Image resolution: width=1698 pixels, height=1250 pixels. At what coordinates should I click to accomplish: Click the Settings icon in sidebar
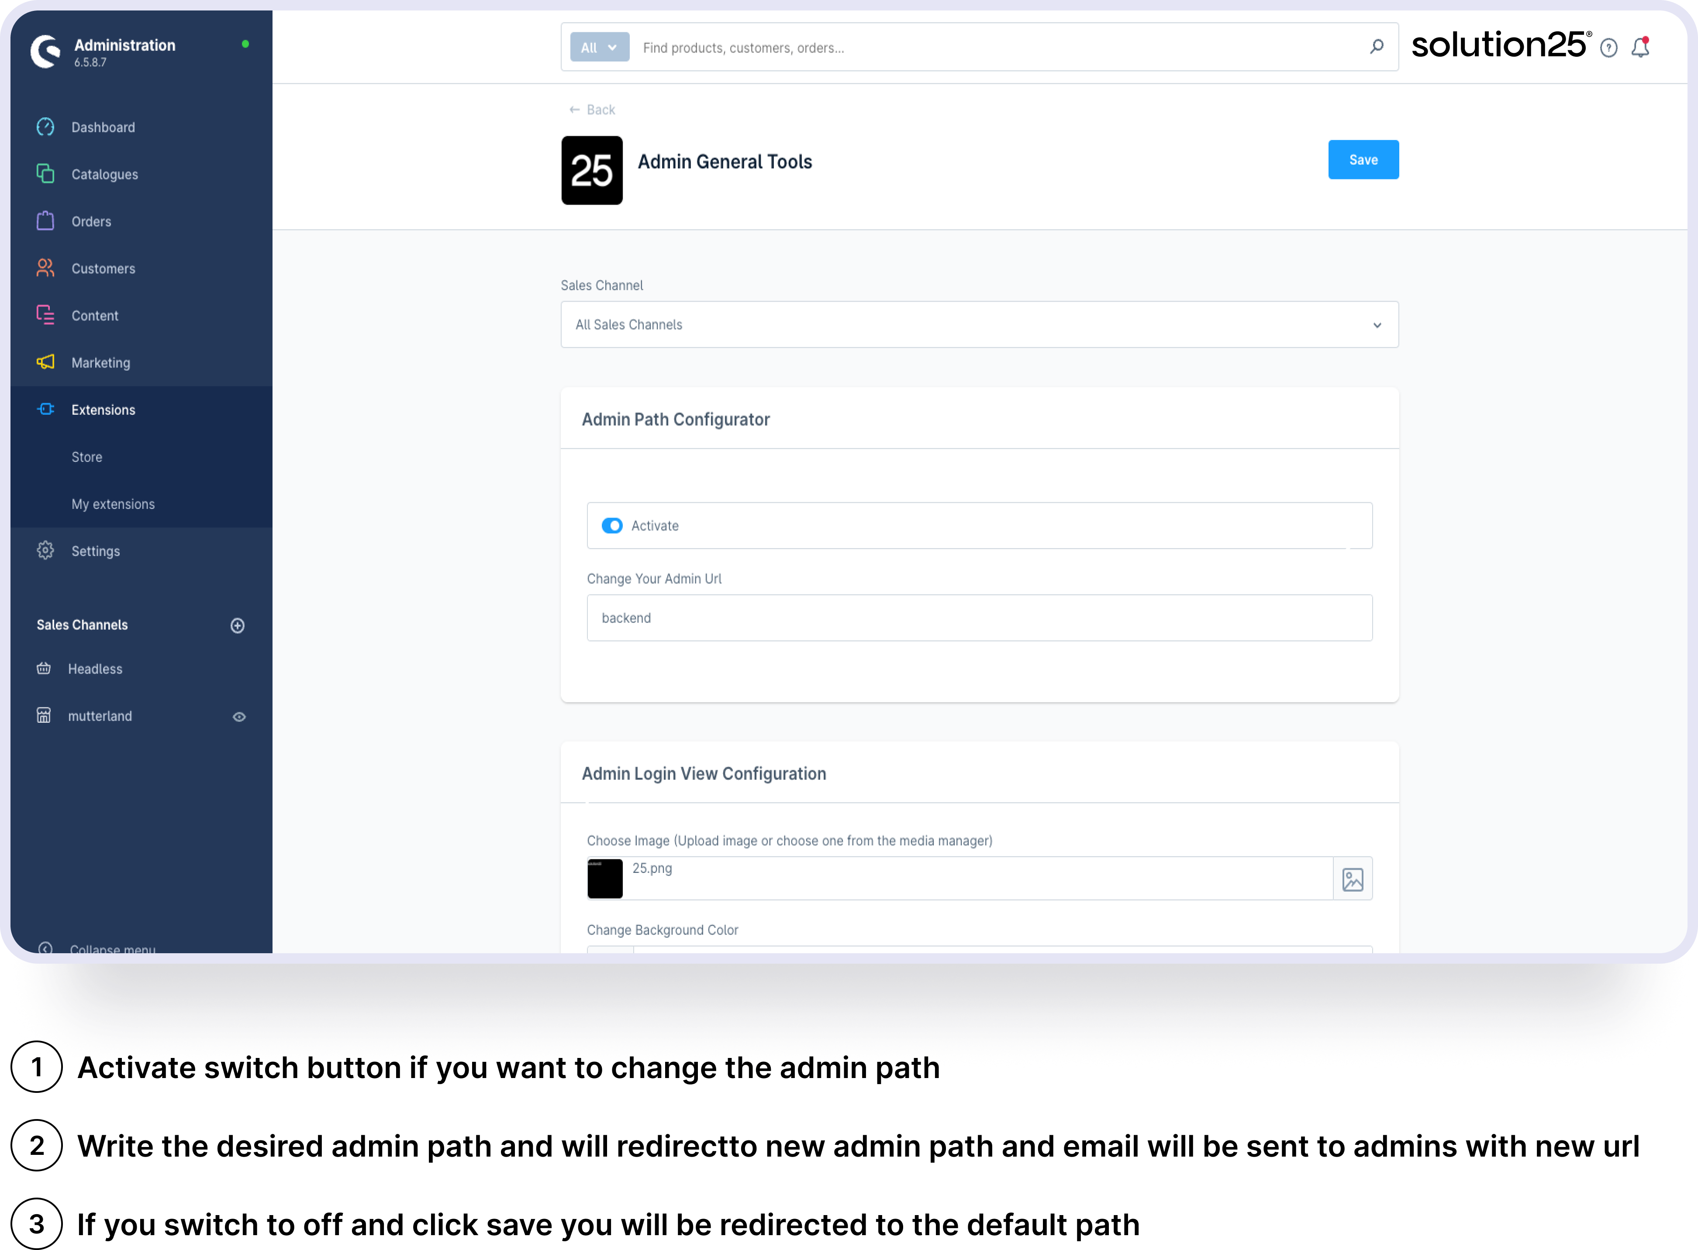pos(46,550)
